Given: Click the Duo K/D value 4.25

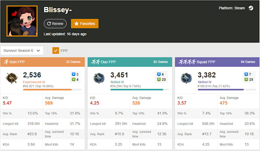Looking at the screenshot, I should [x=94, y=103].
